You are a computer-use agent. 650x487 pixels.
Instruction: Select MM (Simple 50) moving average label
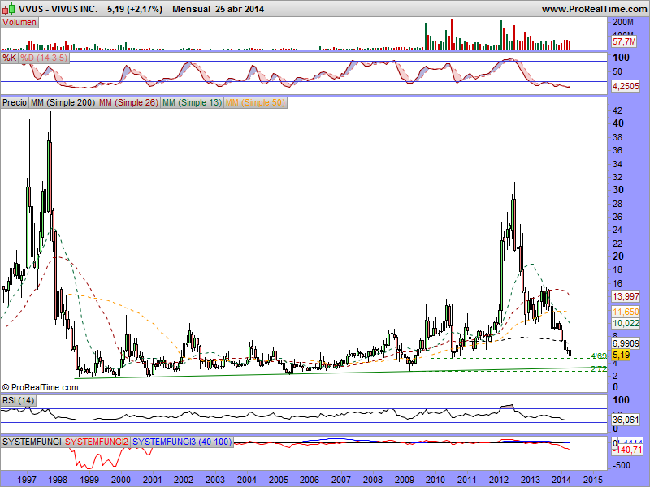pos(255,102)
